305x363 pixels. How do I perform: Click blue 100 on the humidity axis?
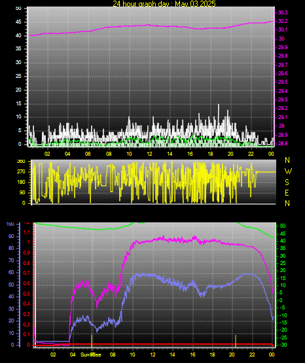tap(10, 224)
